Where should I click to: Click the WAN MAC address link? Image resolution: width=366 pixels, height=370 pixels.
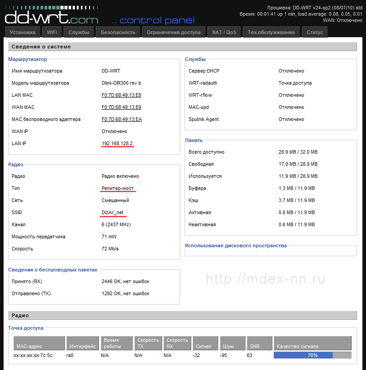point(121,107)
